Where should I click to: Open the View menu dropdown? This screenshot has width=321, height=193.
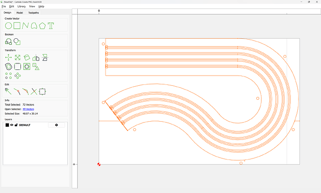click(32, 7)
